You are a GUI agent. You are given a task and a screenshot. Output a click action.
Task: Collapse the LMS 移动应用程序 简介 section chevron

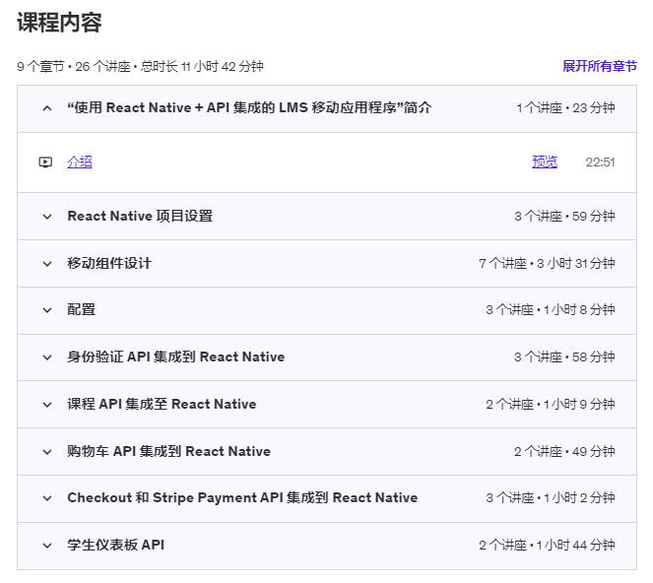(47, 108)
